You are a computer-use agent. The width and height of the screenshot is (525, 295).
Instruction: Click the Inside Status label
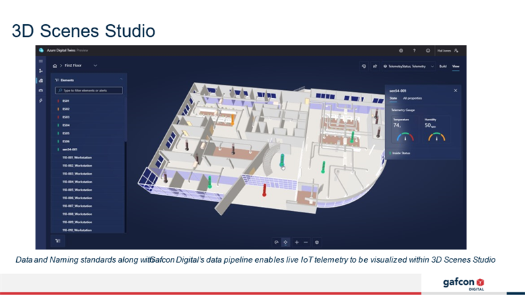tap(400, 153)
